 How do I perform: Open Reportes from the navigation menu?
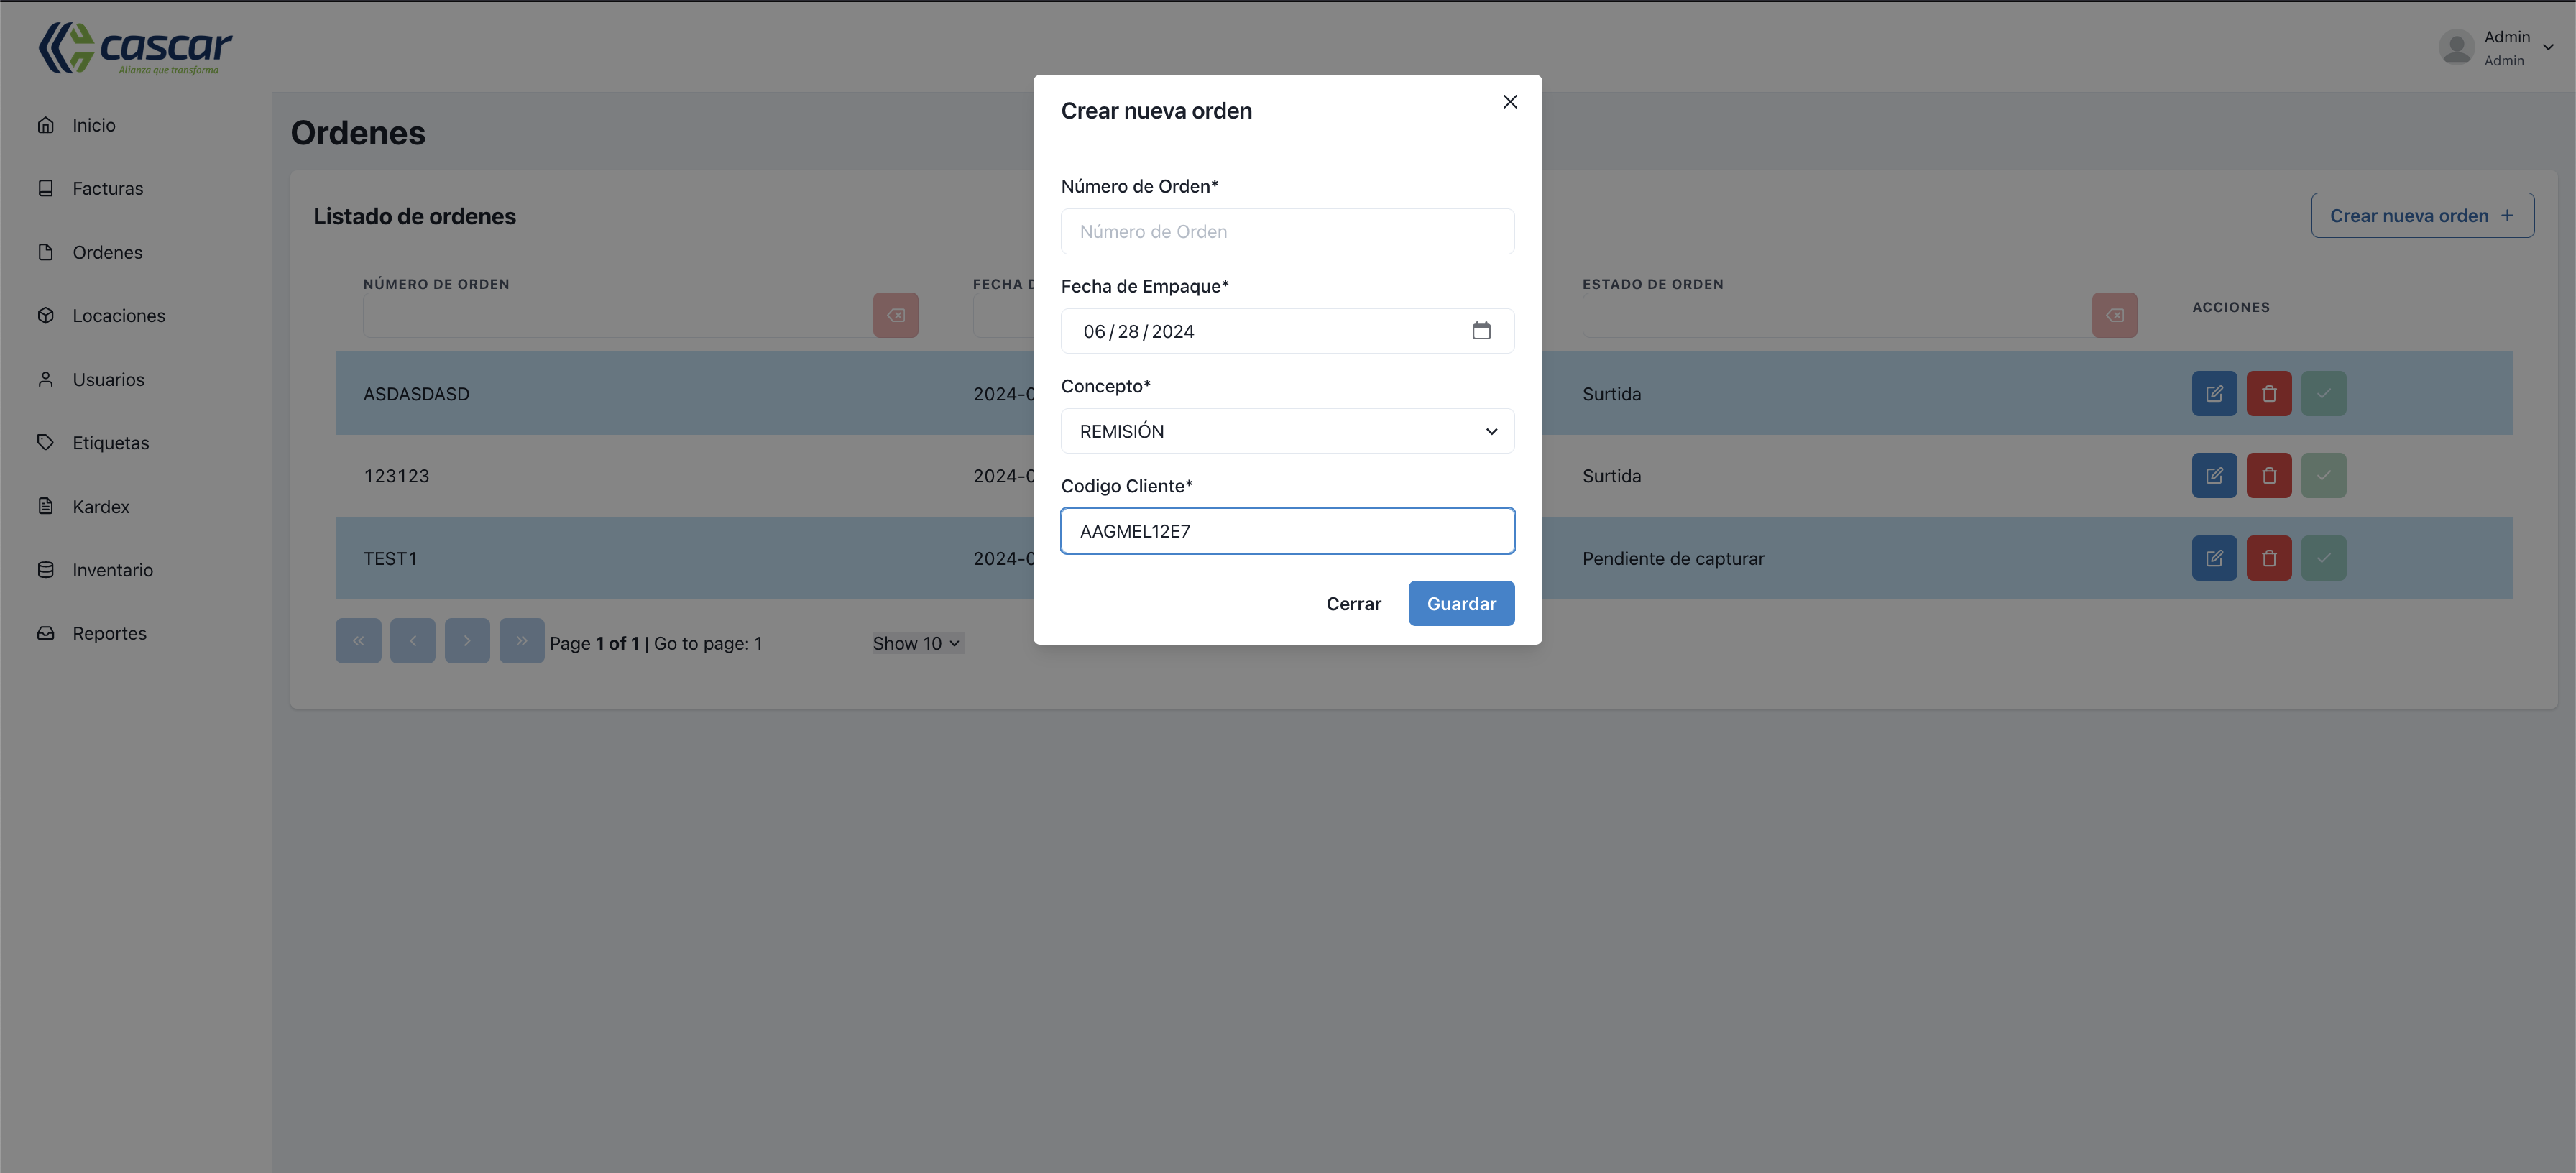click(108, 633)
